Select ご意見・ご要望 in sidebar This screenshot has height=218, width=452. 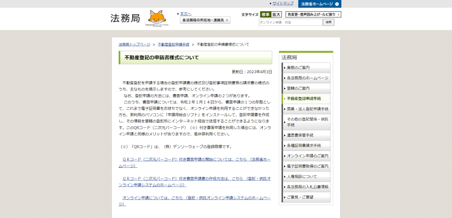point(306,197)
